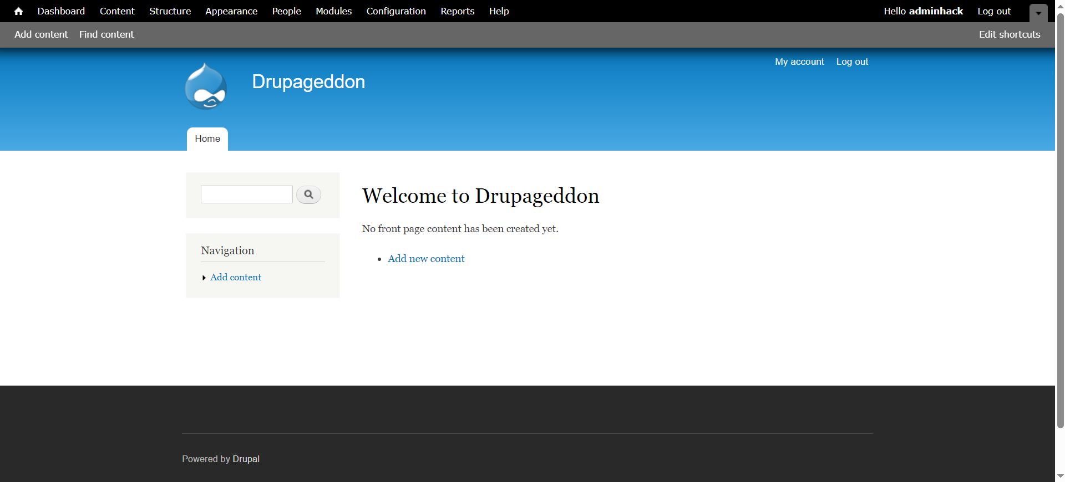Click the search magnifier button
Screen dimensions: 1065x482
point(308,194)
